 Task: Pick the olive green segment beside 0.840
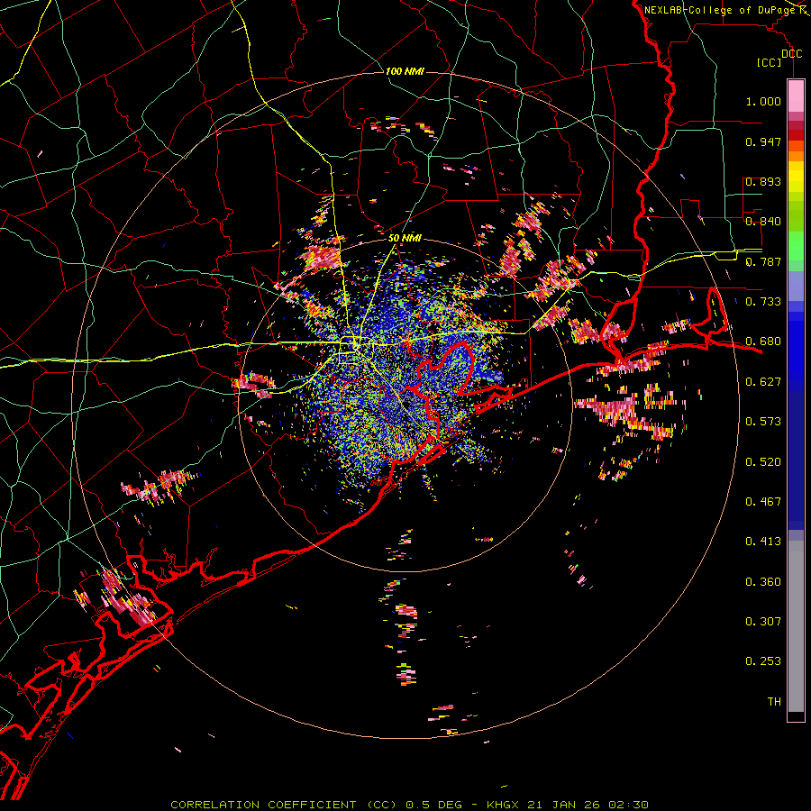(796, 216)
